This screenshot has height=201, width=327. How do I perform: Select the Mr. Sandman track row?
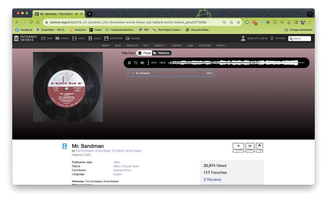[x=171, y=73]
